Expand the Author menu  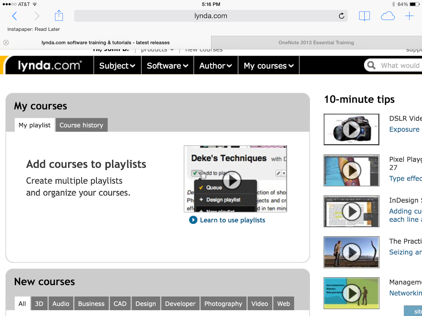(216, 65)
